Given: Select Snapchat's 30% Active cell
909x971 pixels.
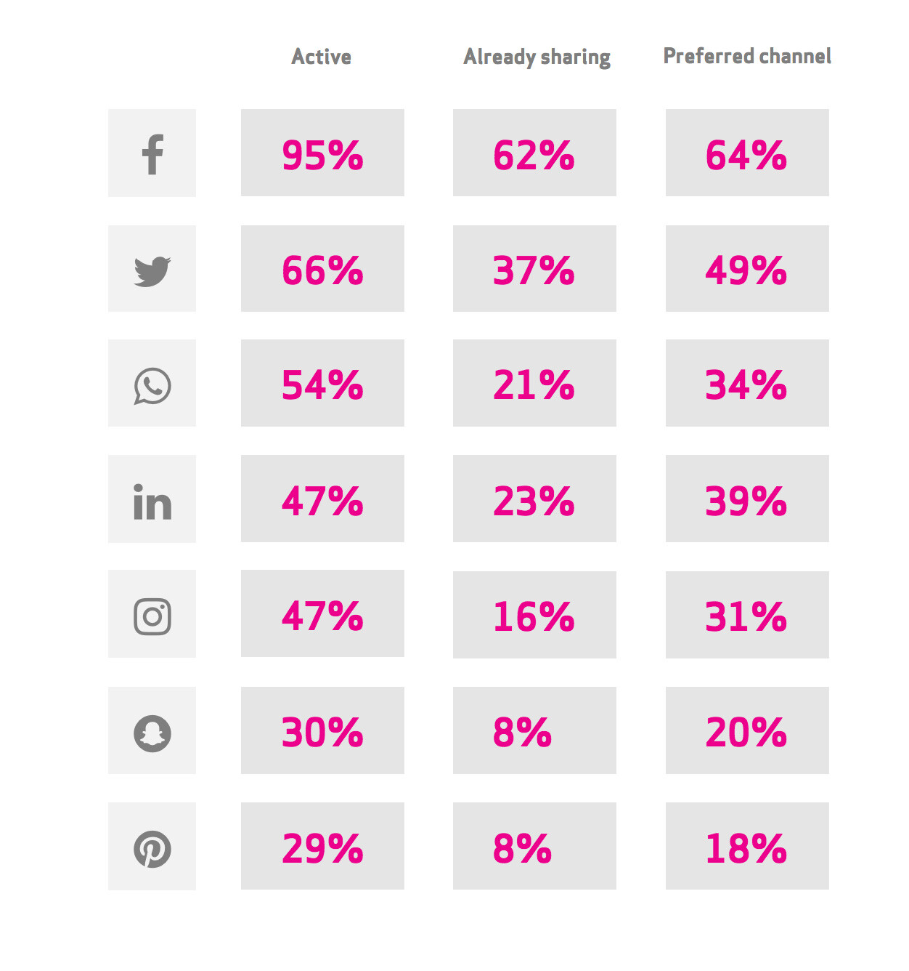Looking at the screenshot, I should click(322, 730).
